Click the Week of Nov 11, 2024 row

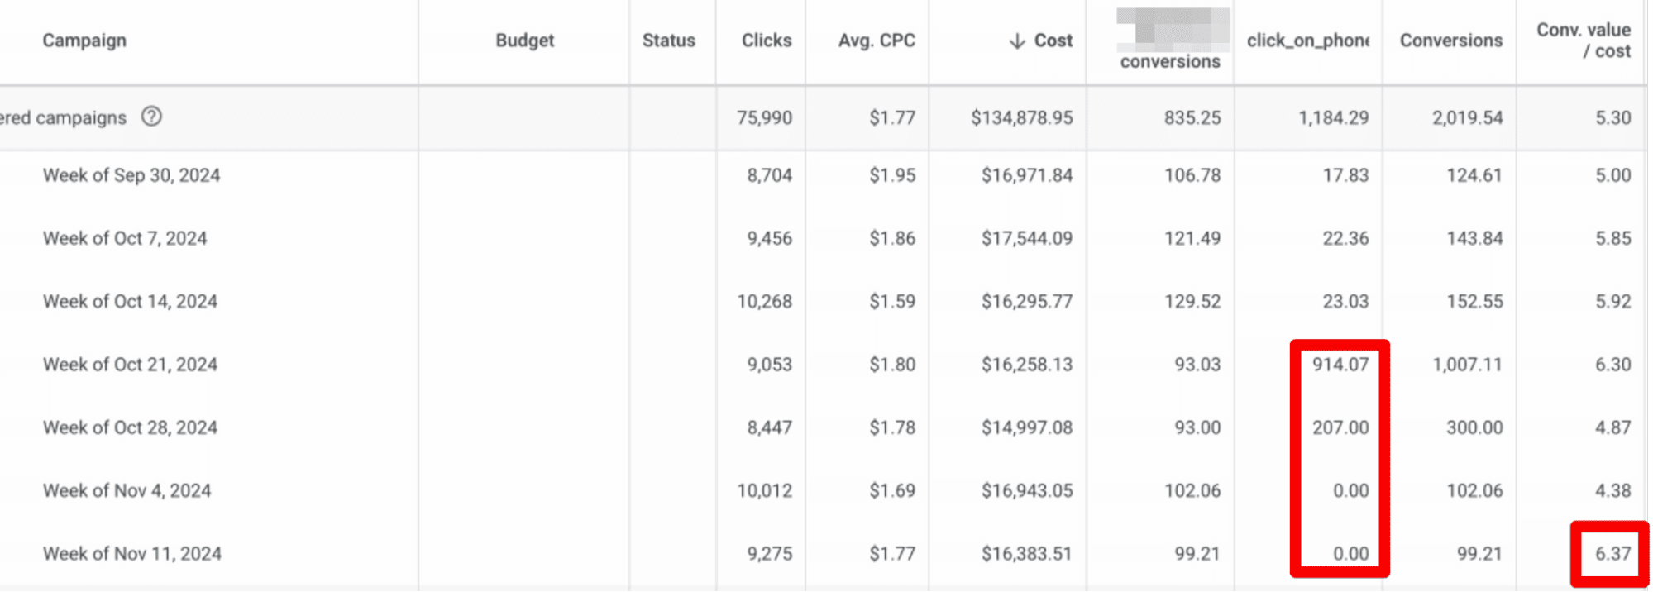[x=131, y=554]
